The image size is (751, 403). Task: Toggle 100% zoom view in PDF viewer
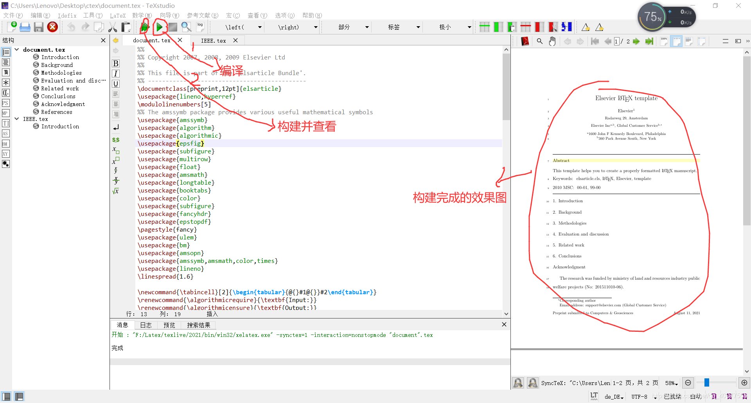pyautogui.click(x=664, y=41)
